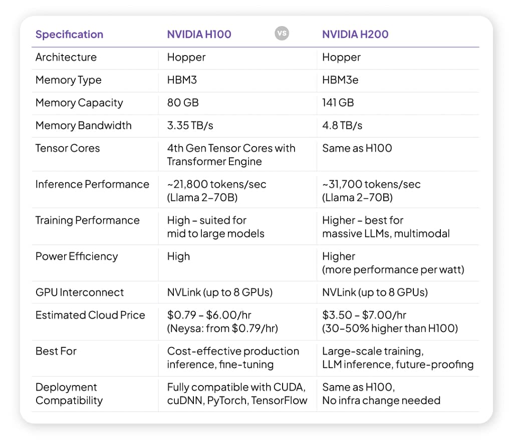Image resolution: width=513 pixels, height=440 pixels.
Task: Click 'Same as H100, No infra change needed'
Action: (381, 393)
